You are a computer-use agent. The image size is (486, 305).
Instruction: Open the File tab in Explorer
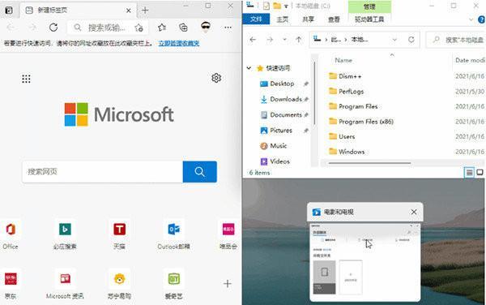[256, 19]
